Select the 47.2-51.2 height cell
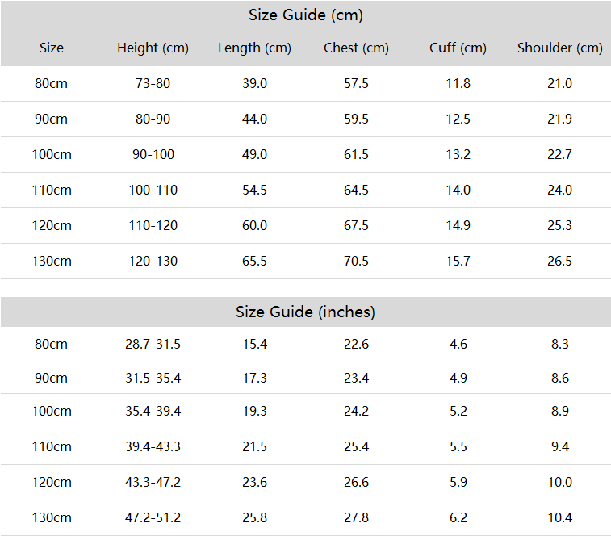The image size is (611, 536). click(153, 517)
